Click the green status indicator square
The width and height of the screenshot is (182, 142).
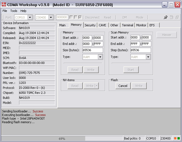click(x=179, y=138)
